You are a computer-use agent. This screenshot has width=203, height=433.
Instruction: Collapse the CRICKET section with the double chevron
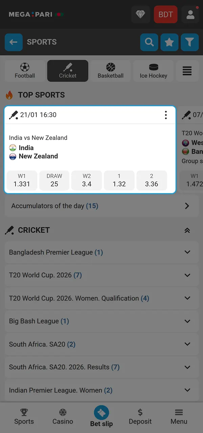click(187, 230)
